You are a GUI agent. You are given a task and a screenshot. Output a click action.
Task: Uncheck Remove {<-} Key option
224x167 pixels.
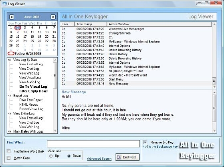(145, 142)
